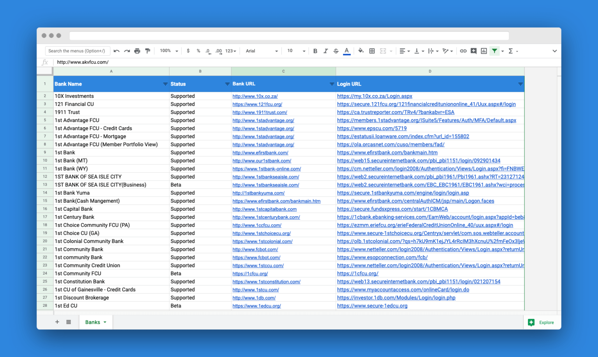Open the fill color picker

pos(361,51)
